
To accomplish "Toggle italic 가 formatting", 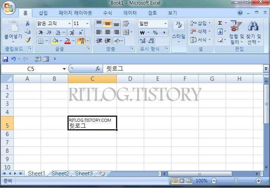I will click(x=49, y=32).
